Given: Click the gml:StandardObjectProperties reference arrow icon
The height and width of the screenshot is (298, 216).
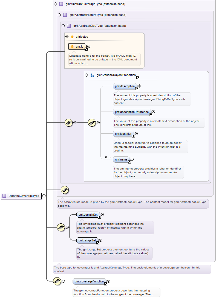Looking at the screenshot, I should pos(138,78).
